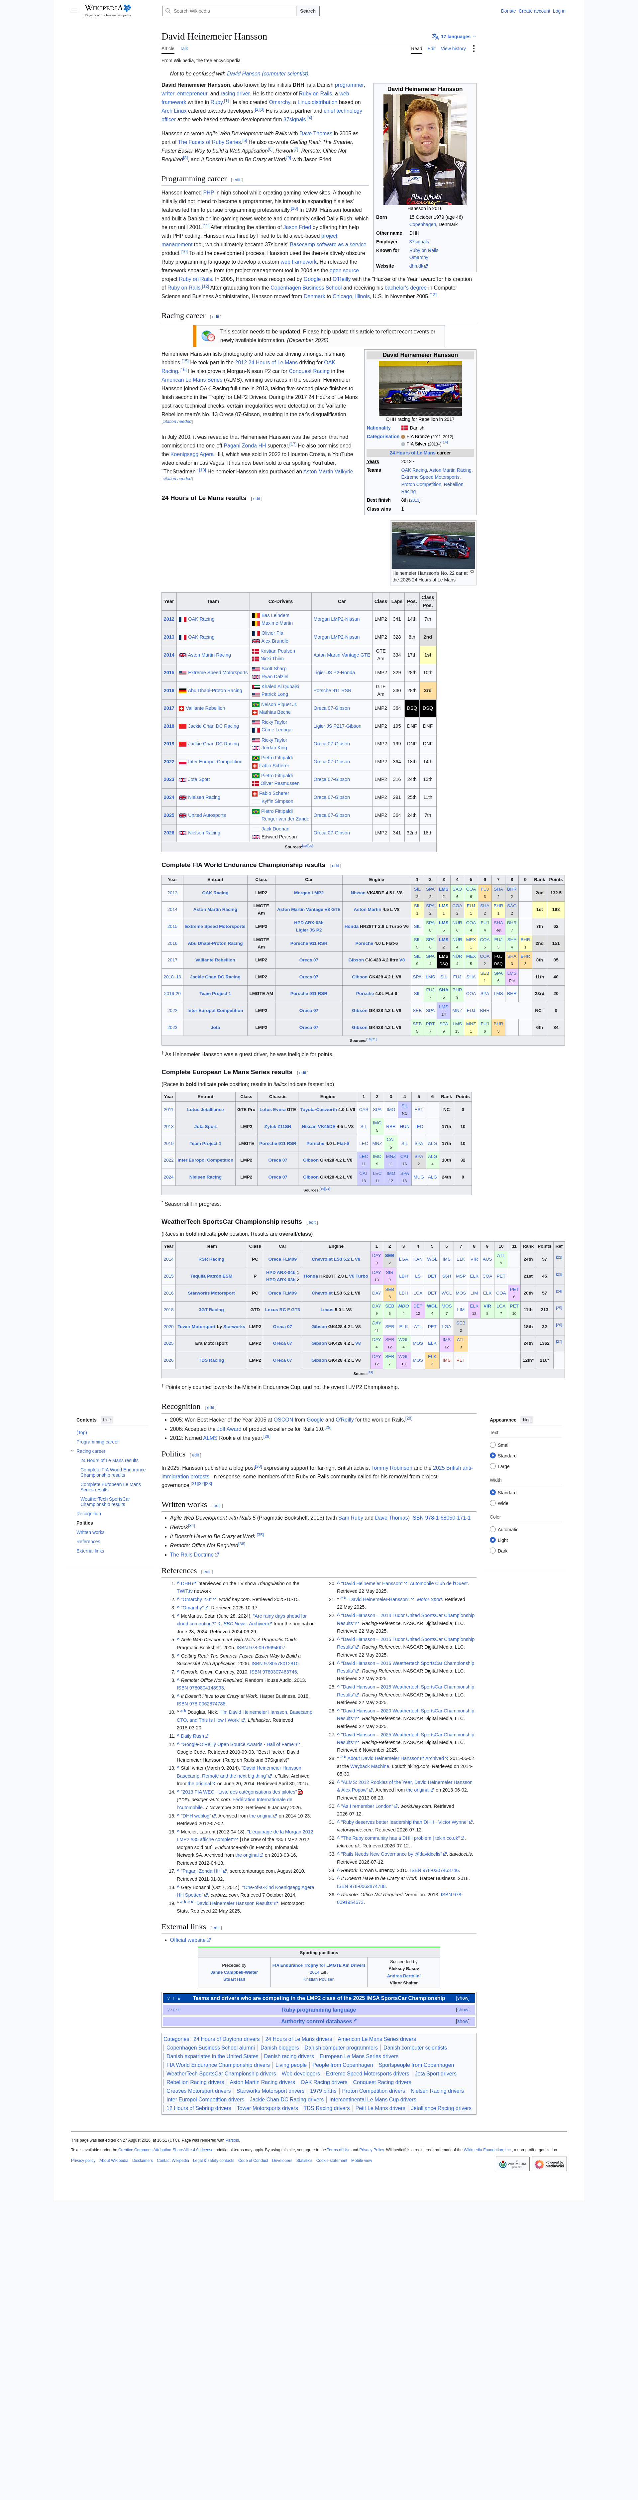Select Automatic color mode
The width and height of the screenshot is (638, 2500).
coord(492,1530)
